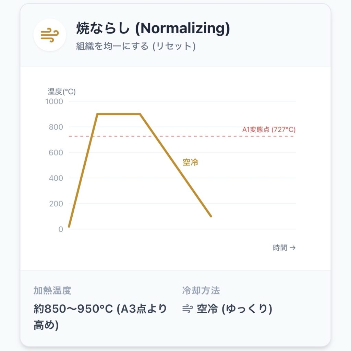Viewport: 351px width, 351px height.
Task: Click the 200 tick on the temperature axis
Action: coord(56,204)
